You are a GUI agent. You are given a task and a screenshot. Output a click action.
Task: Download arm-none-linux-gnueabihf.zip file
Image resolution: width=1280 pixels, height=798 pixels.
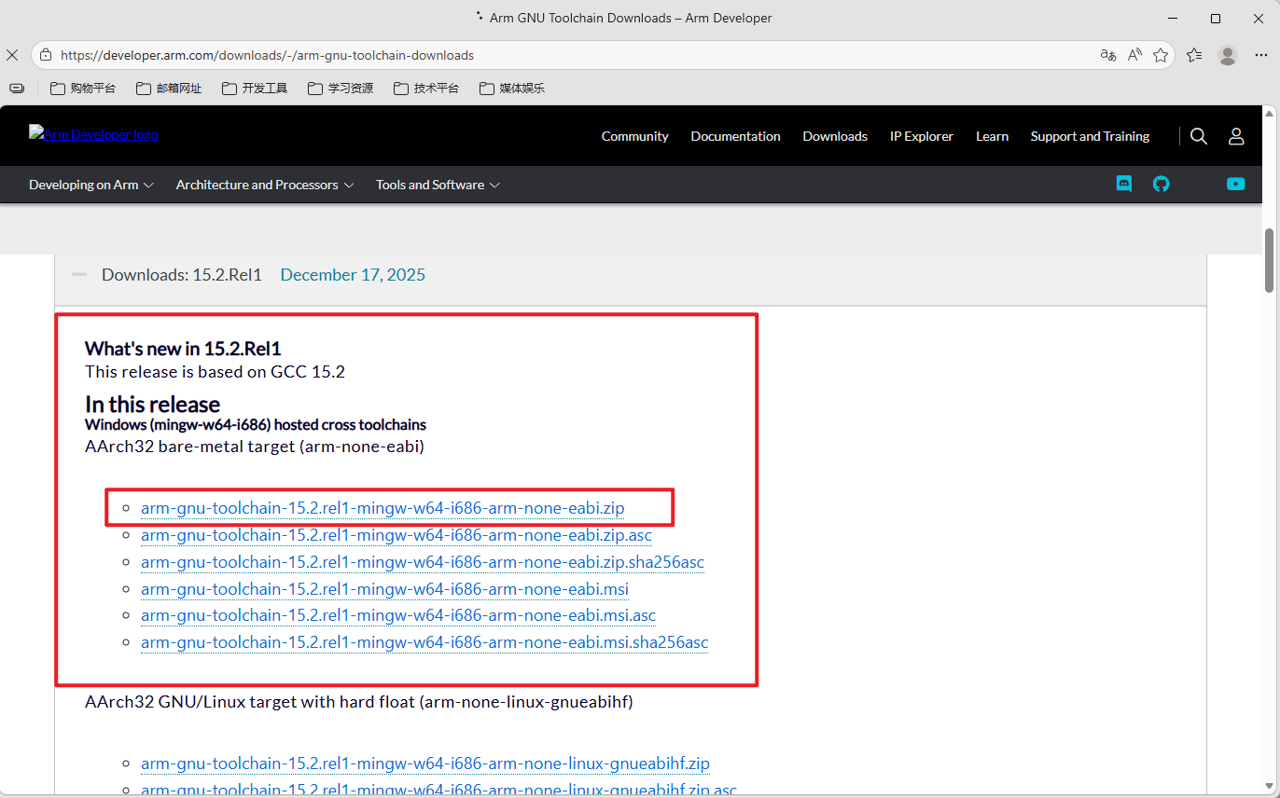[x=425, y=764]
